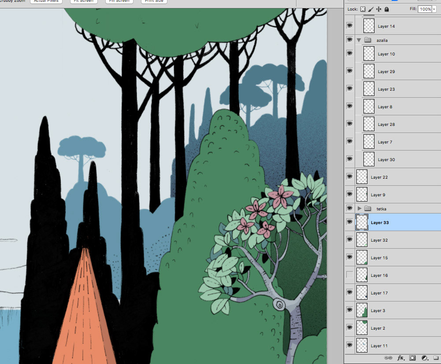441x364 pixels.
Task: Click the tetka group folder icon
Action: coord(367,209)
